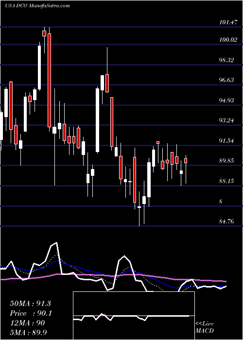Click the '12MA : 90' indicator value
The width and height of the screenshot is (243, 340).
click(x=27, y=323)
